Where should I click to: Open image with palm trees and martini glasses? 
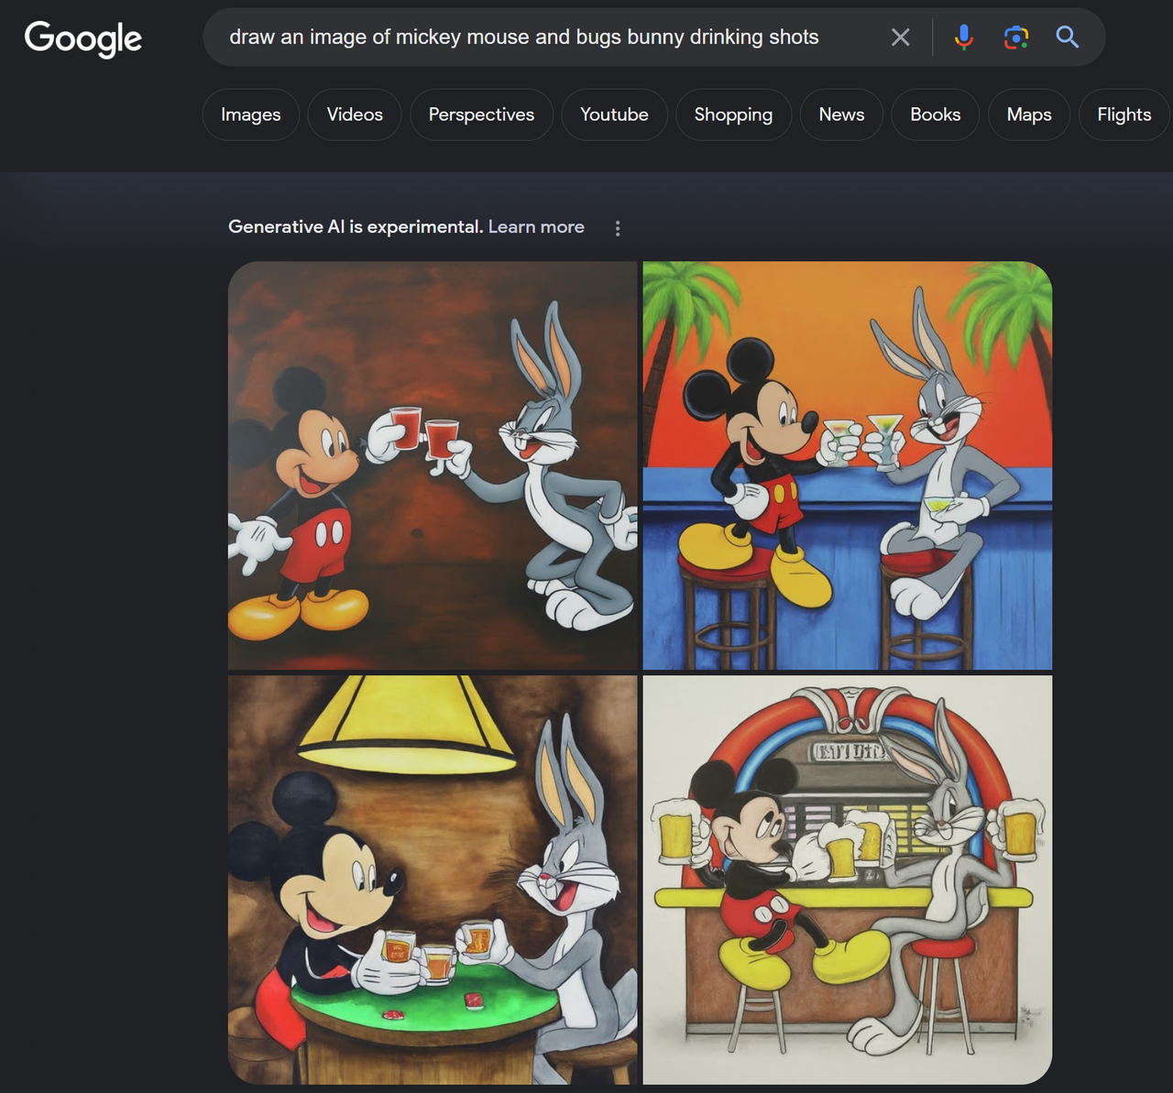coord(848,465)
